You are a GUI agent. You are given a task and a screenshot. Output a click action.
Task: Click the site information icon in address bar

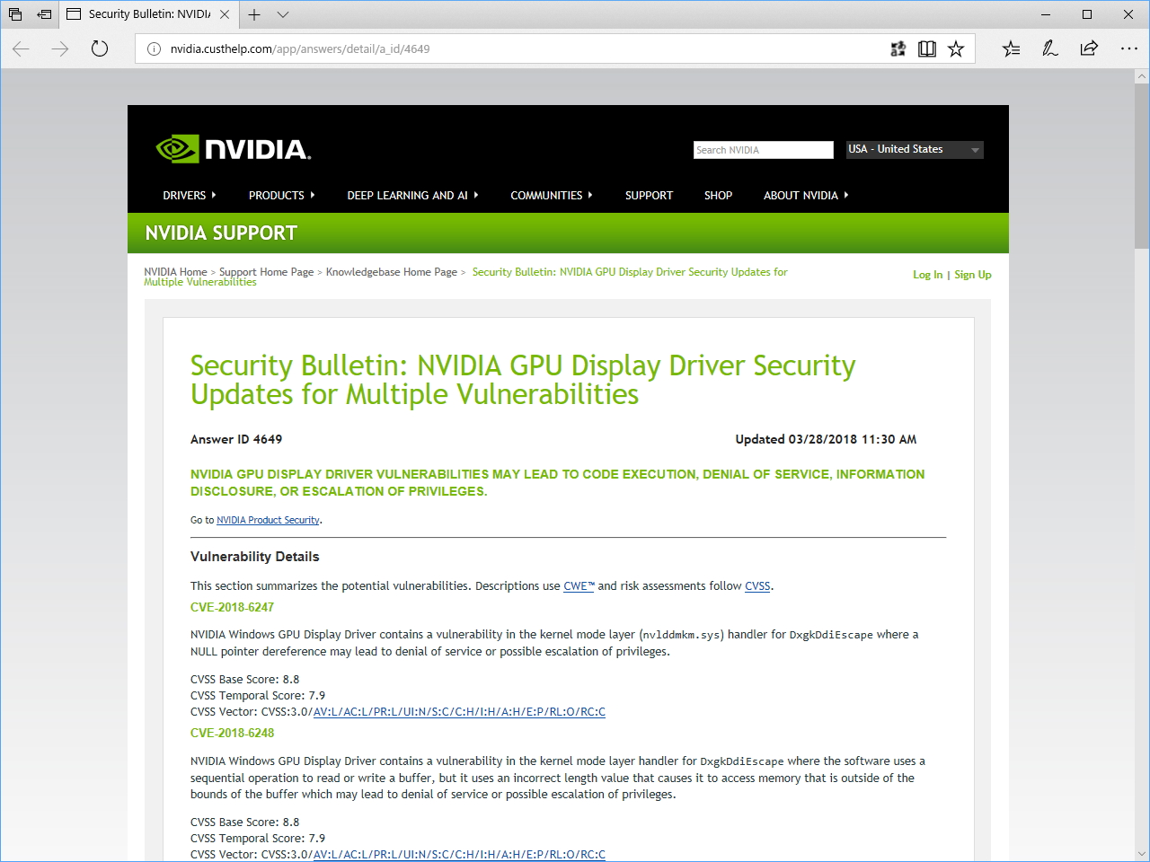point(154,49)
